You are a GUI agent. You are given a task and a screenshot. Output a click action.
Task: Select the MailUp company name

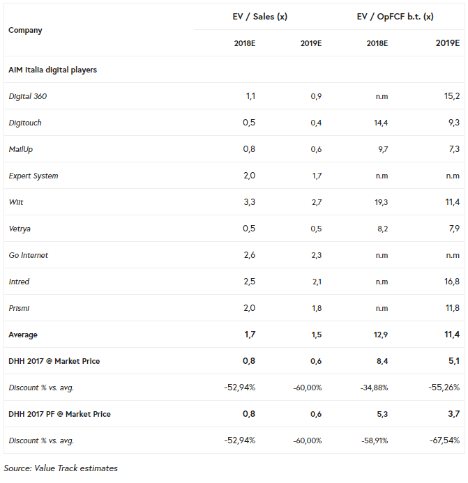[x=21, y=149]
